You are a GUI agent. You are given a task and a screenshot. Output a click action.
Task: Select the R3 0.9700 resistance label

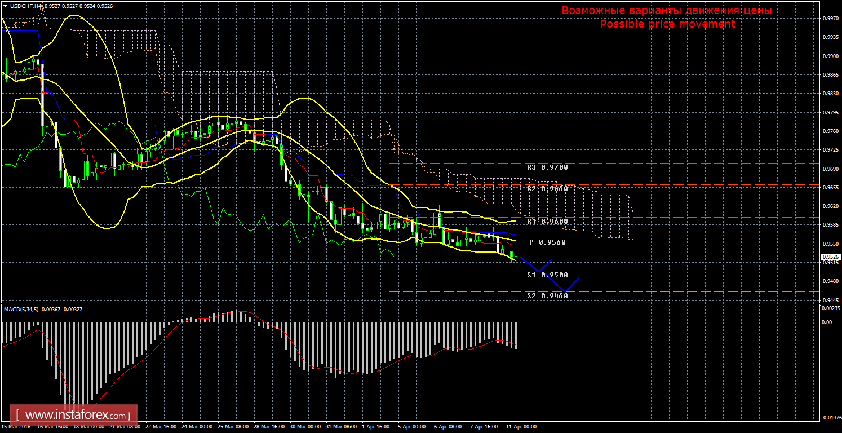[547, 167]
